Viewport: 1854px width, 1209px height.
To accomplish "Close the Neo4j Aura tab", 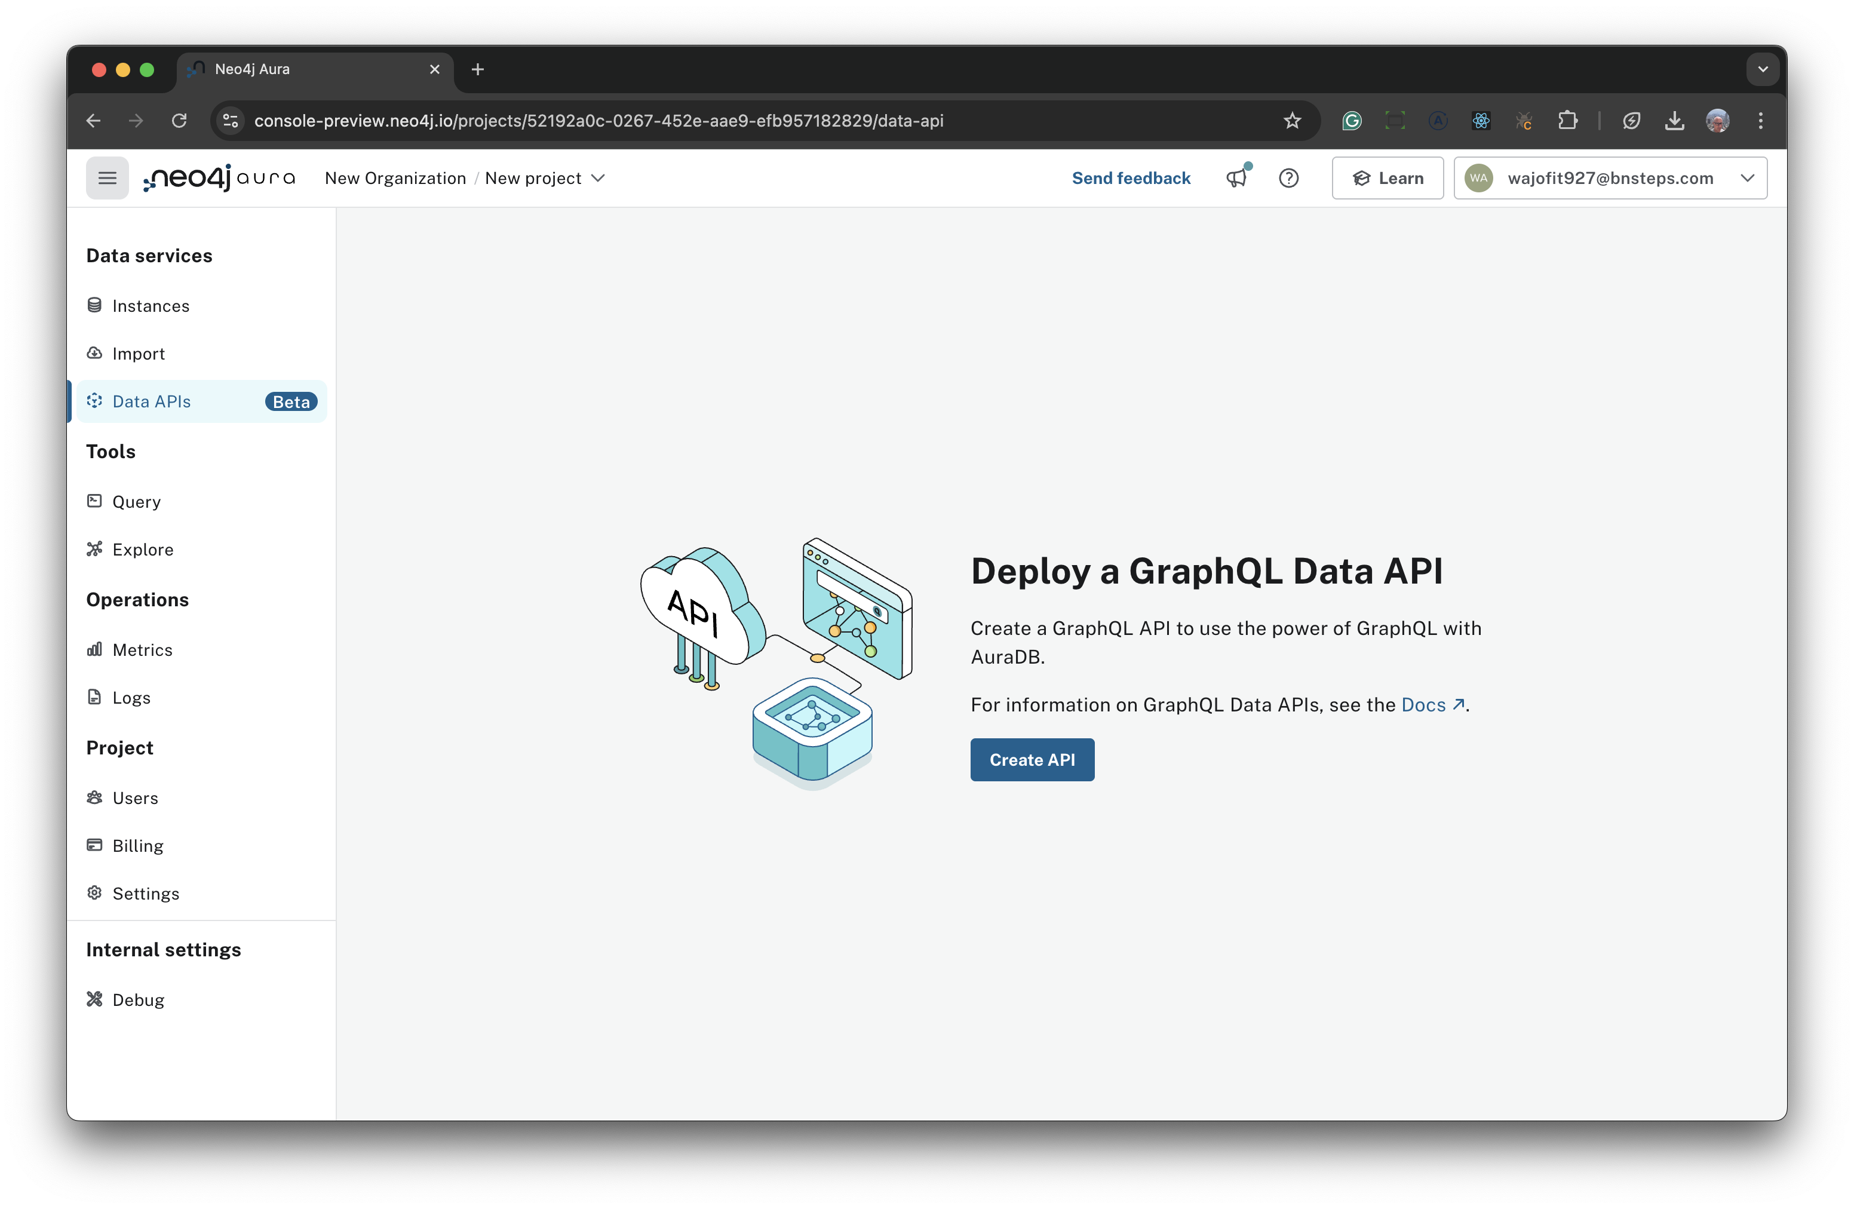I will (435, 69).
